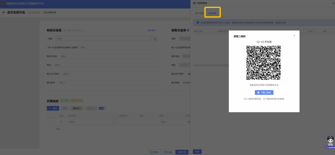Viewport: 335px width, 155px height.
Task: Click the 明细导入 button
Action: point(77,108)
